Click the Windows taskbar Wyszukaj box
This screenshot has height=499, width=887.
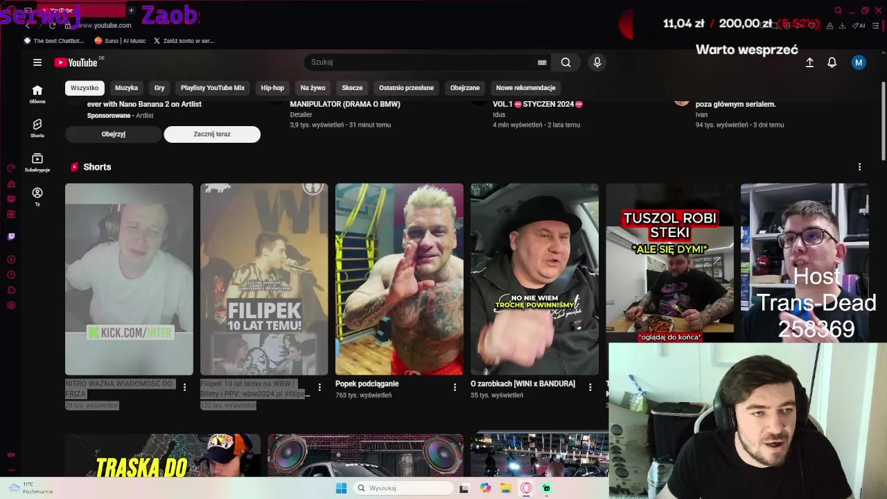pos(404,489)
